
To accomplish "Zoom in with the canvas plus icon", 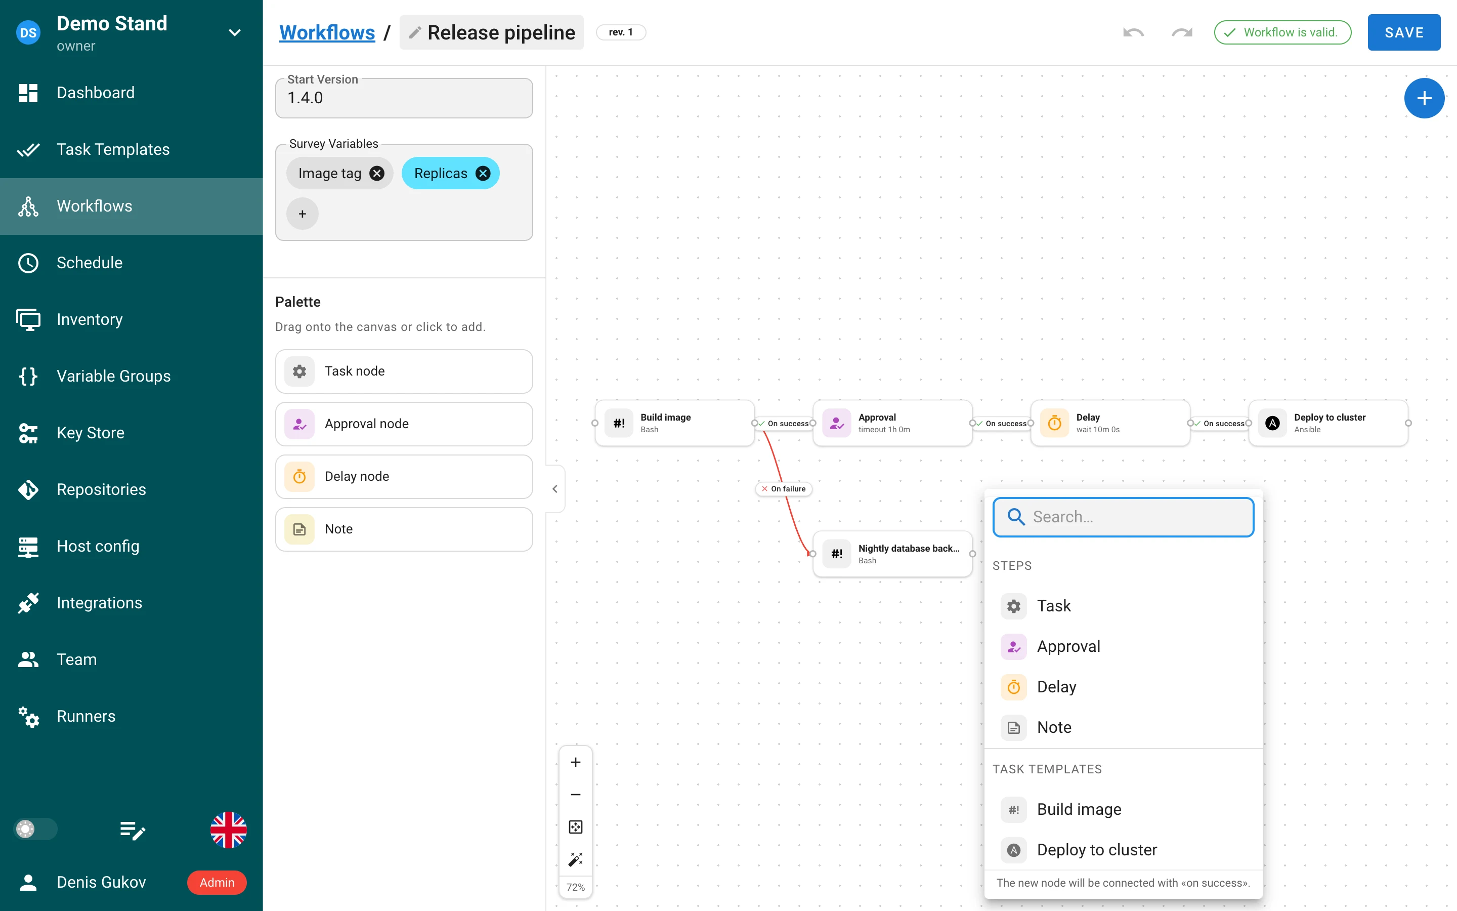I will tap(576, 762).
